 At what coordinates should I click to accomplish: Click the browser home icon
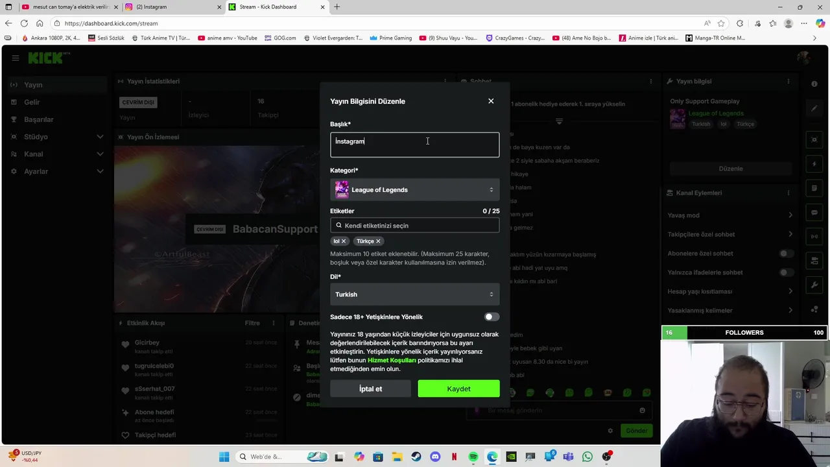(x=40, y=23)
